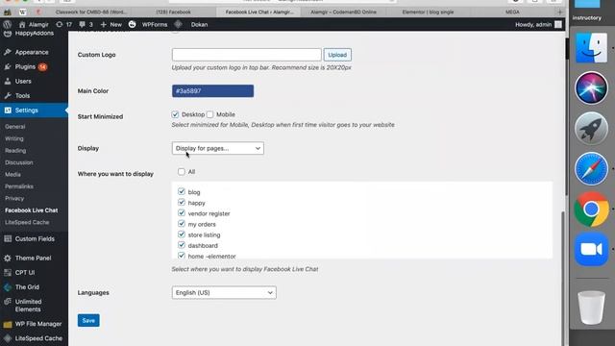Viewport: 615px width, 346px height.
Task: Uncheck the blog page checkbox
Action: (182, 191)
